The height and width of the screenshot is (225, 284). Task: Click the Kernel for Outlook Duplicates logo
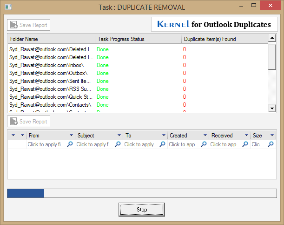click(214, 24)
